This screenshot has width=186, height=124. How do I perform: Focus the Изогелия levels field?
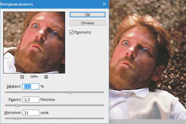tap(31, 113)
